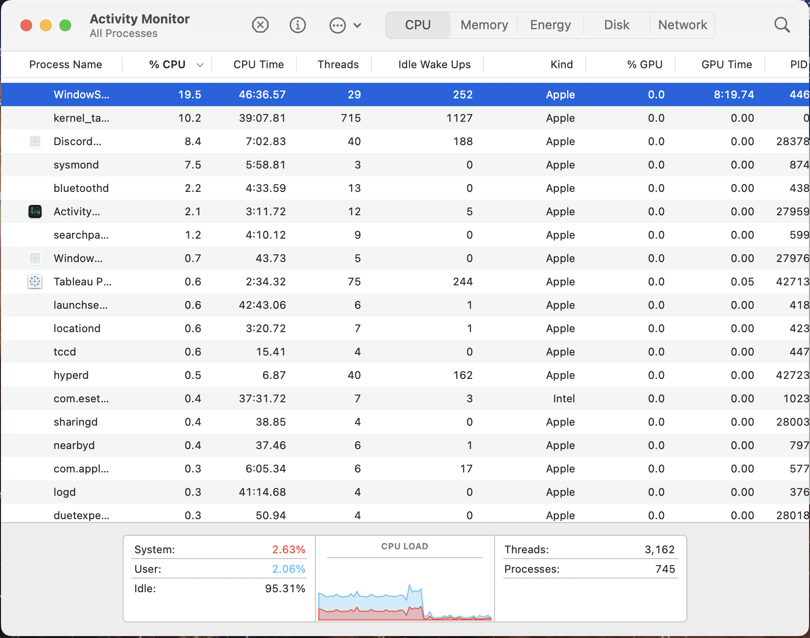The image size is (810, 638).
Task: Sort by the Threads column header
Action: [338, 64]
